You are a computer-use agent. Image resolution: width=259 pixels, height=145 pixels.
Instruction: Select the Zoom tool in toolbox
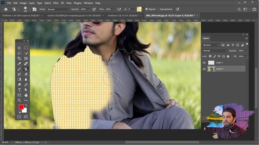(19, 100)
